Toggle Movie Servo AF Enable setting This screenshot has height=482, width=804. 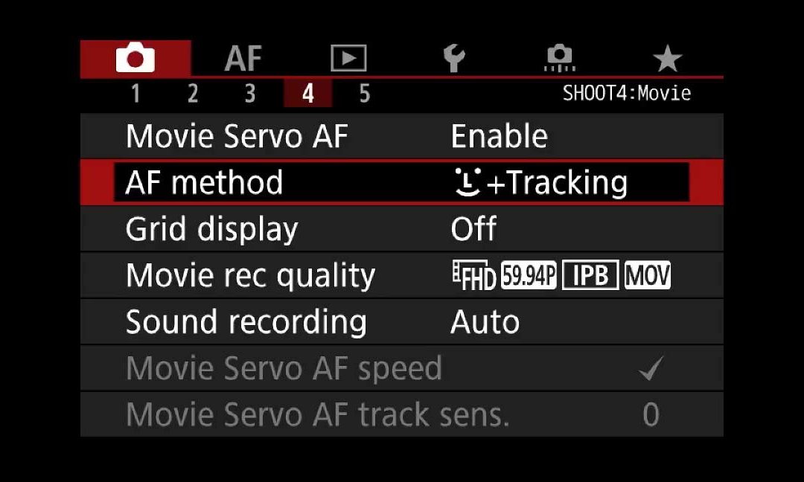499,137
